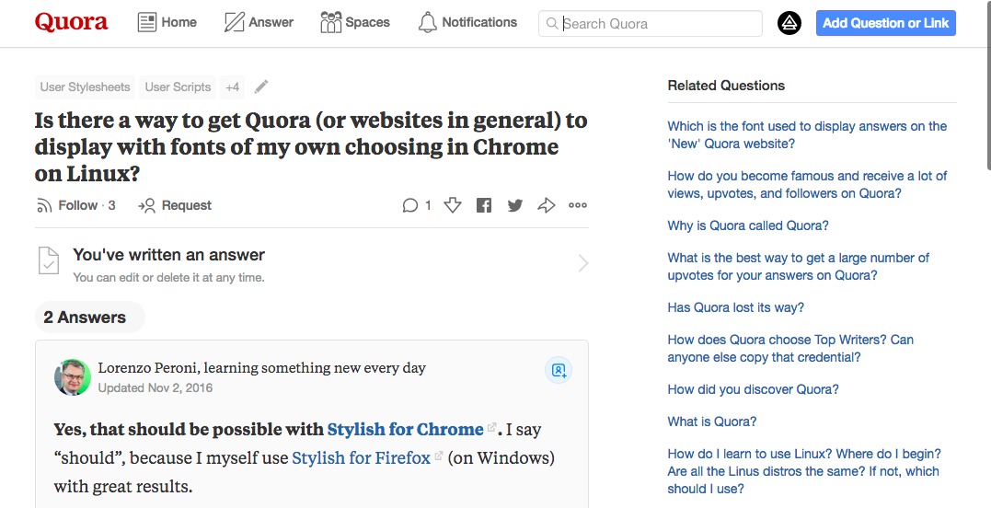
Task: Open What is Quora? link
Action: 711,421
